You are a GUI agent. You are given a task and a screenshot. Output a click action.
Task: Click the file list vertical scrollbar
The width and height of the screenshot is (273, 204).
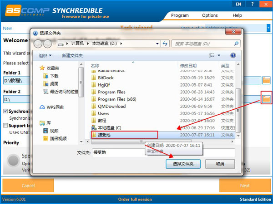[238, 110]
